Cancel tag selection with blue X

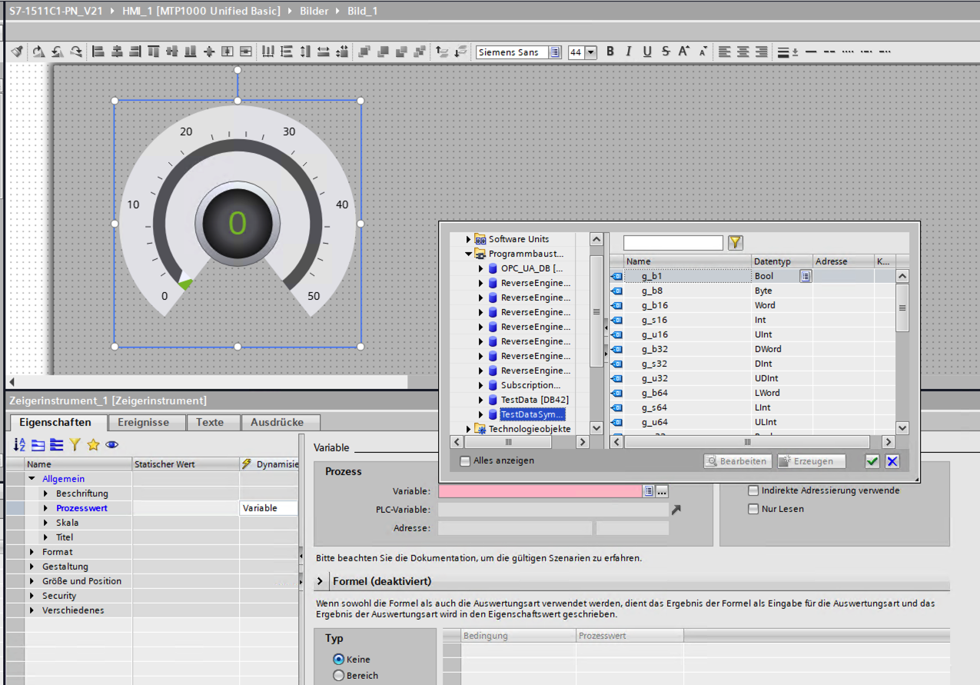[x=892, y=461]
